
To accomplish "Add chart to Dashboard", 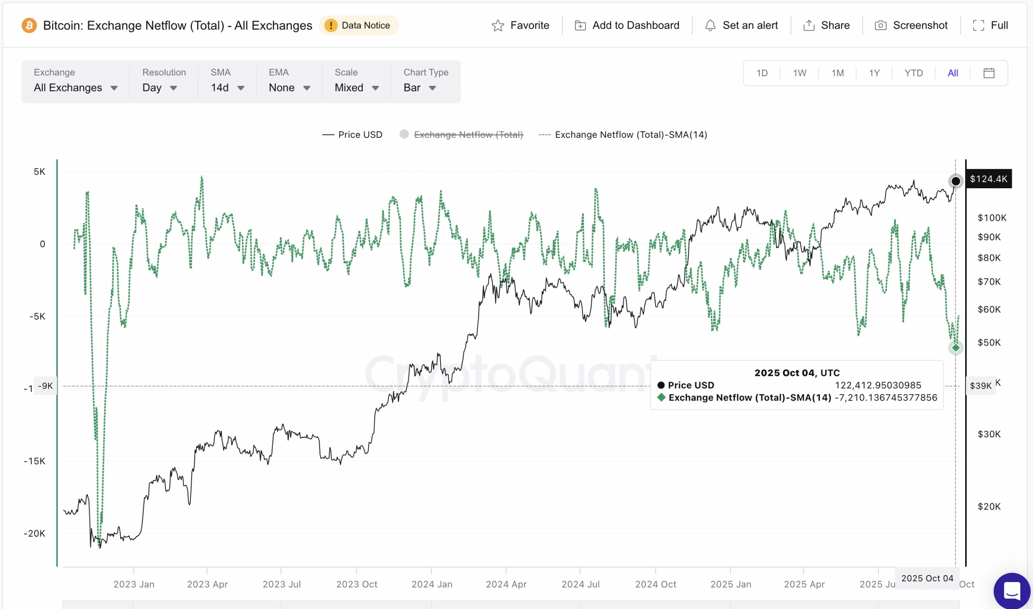I will point(626,25).
